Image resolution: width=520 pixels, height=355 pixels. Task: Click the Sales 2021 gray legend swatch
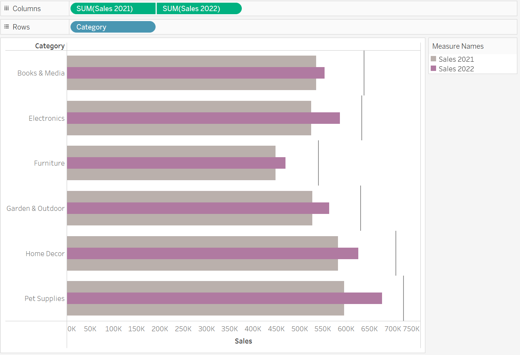433,59
